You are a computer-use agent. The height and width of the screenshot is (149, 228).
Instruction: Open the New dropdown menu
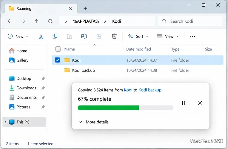(18, 36)
